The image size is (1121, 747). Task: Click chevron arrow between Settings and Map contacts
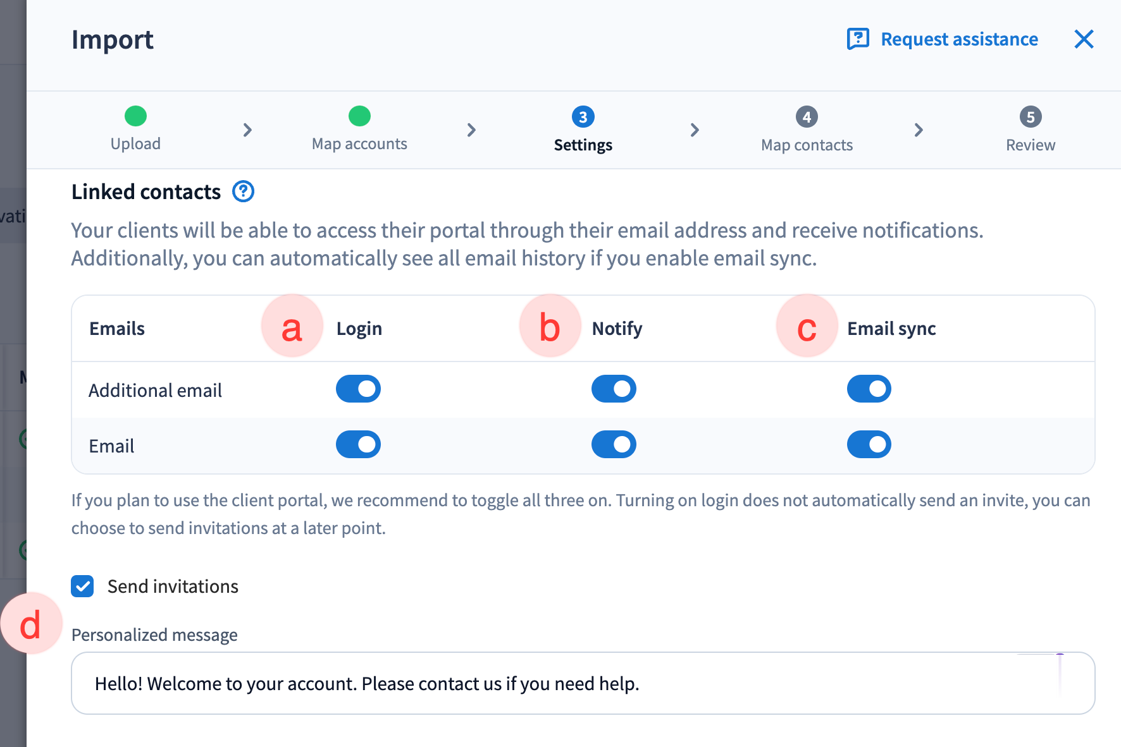click(695, 130)
